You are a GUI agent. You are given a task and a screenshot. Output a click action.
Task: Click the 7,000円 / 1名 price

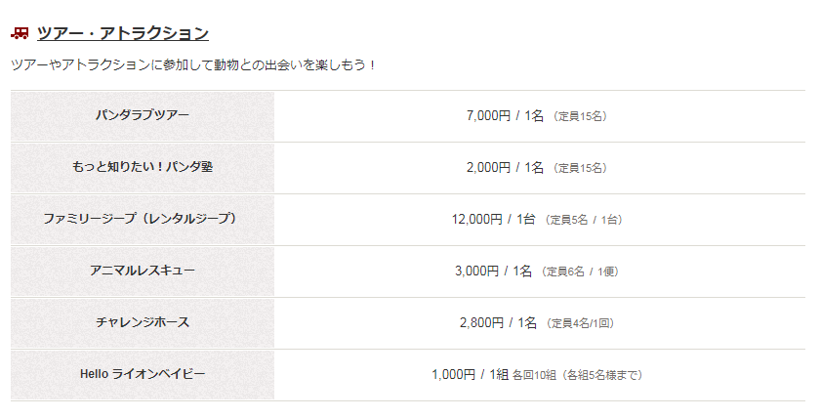[505, 115]
